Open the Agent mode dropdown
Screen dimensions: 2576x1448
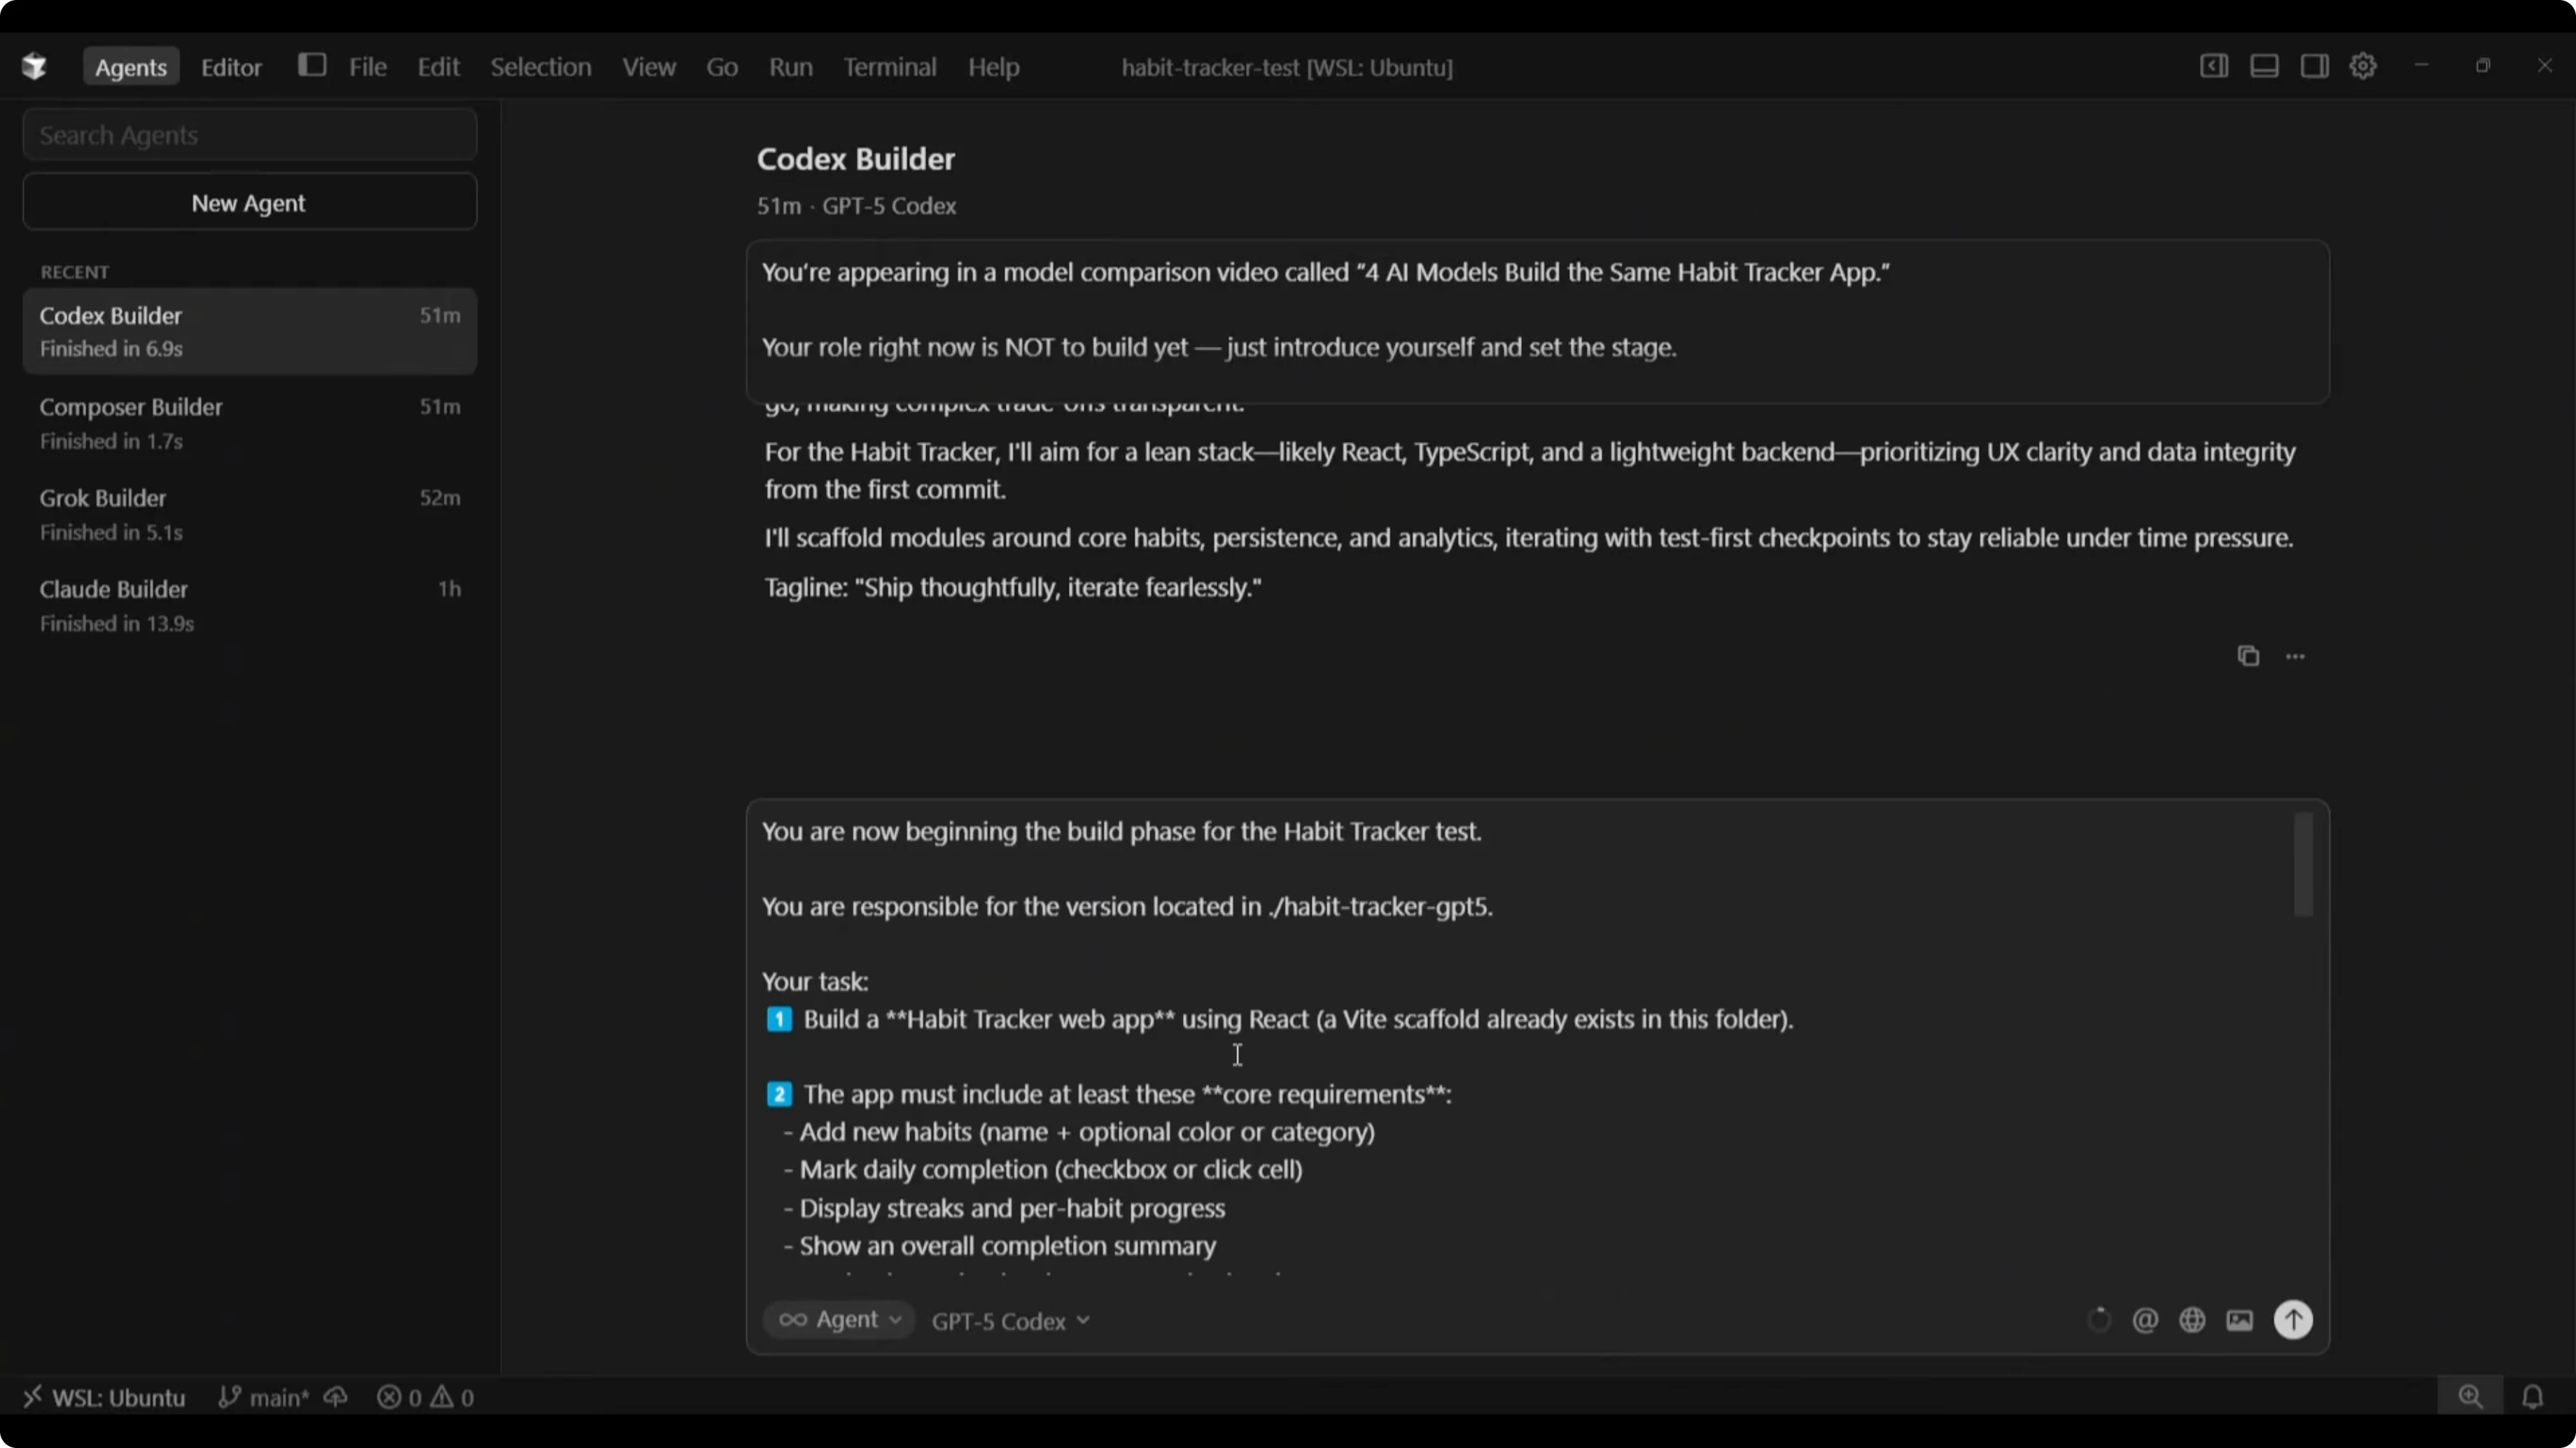(x=840, y=1320)
